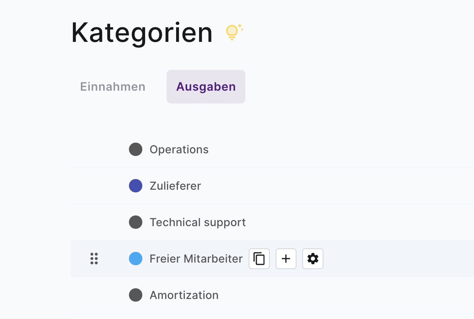Grab the drag handle for Freier Mitarbeiter
The image size is (474, 319).
click(x=94, y=259)
